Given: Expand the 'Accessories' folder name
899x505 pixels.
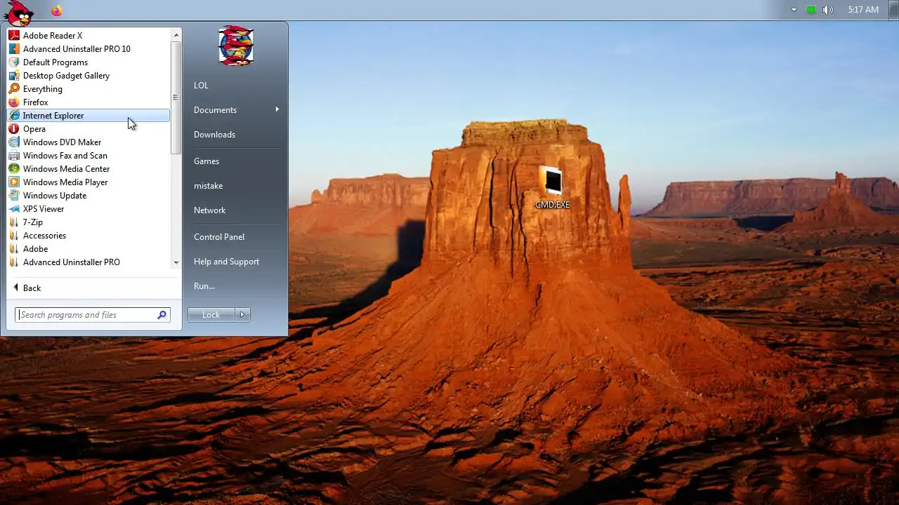Looking at the screenshot, I should (44, 235).
